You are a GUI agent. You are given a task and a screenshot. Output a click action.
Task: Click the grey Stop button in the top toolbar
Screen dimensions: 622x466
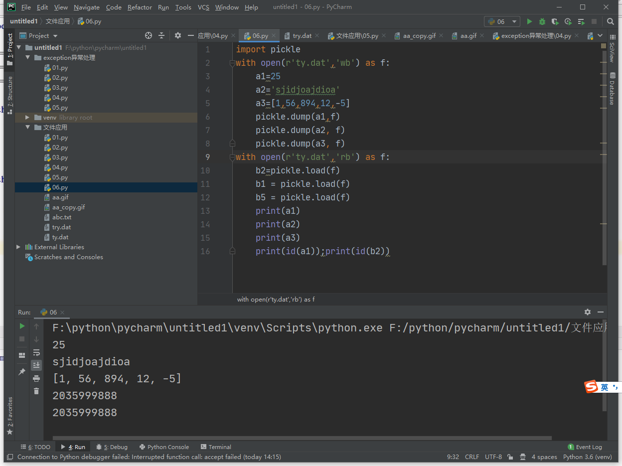[x=594, y=21]
